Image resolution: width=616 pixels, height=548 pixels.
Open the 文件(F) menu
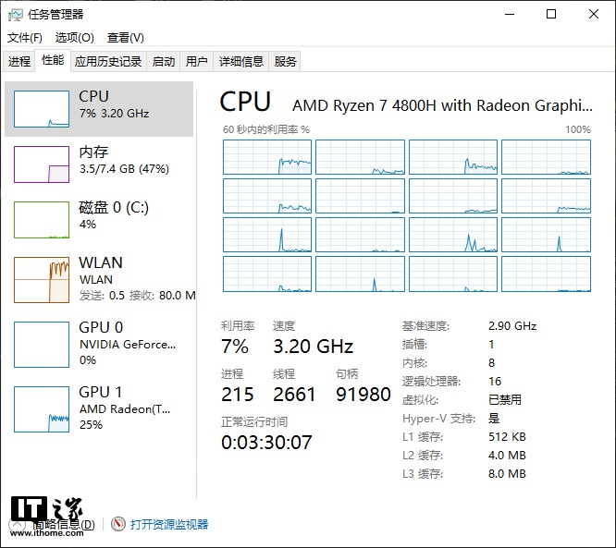[x=25, y=38]
